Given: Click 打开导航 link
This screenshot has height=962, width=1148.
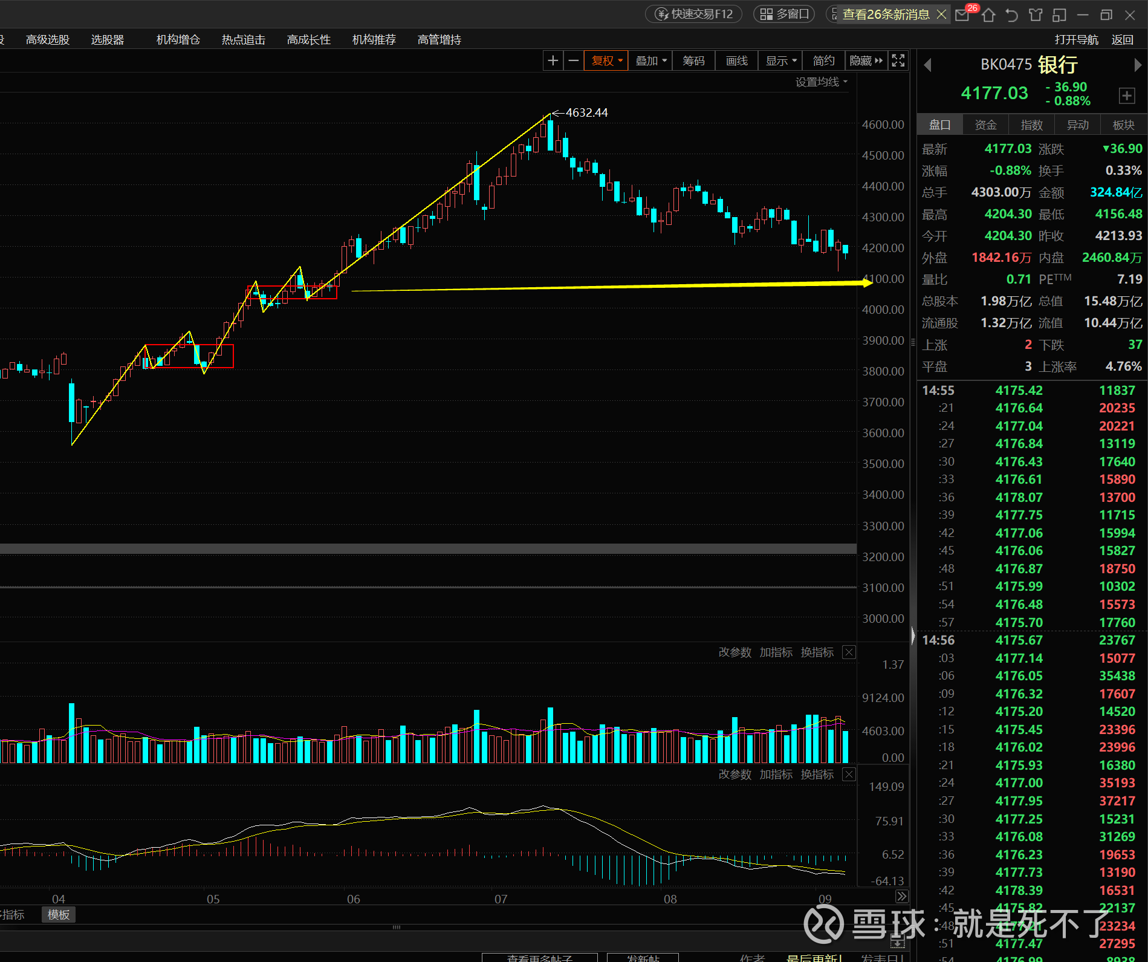Looking at the screenshot, I should pyautogui.click(x=1077, y=39).
